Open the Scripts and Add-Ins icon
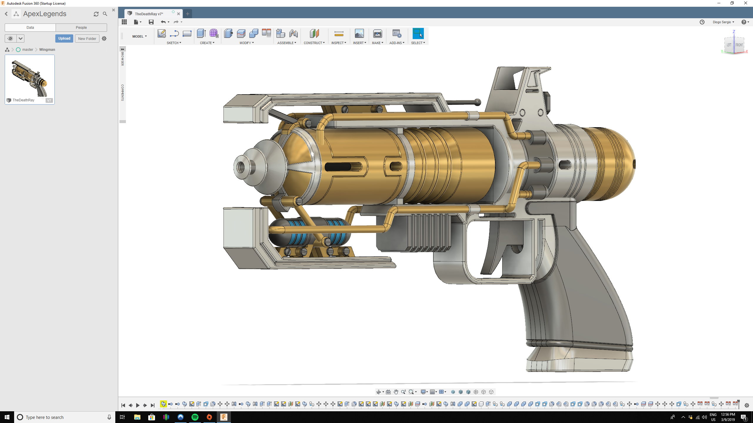Viewport: 753px width, 423px height. (x=397, y=33)
